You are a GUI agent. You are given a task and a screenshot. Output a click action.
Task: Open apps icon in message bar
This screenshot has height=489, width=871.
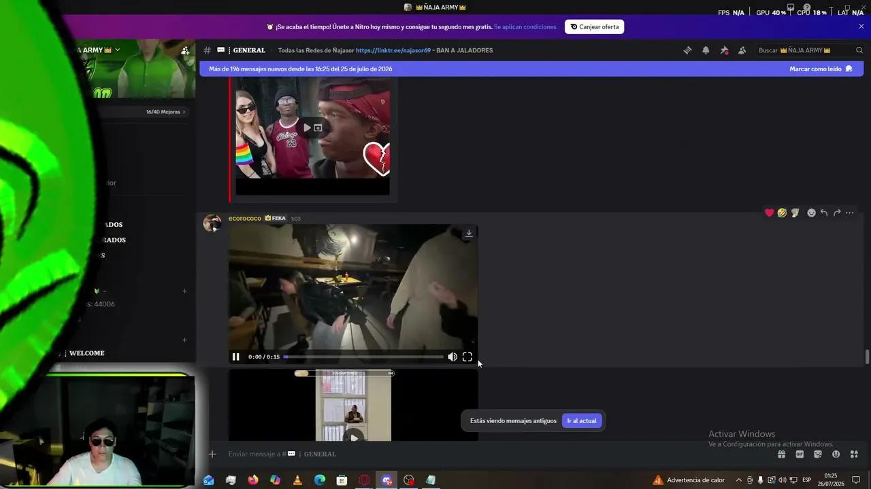pyautogui.click(x=854, y=454)
